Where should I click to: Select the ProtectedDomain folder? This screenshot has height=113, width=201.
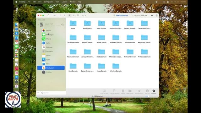tap(144, 52)
